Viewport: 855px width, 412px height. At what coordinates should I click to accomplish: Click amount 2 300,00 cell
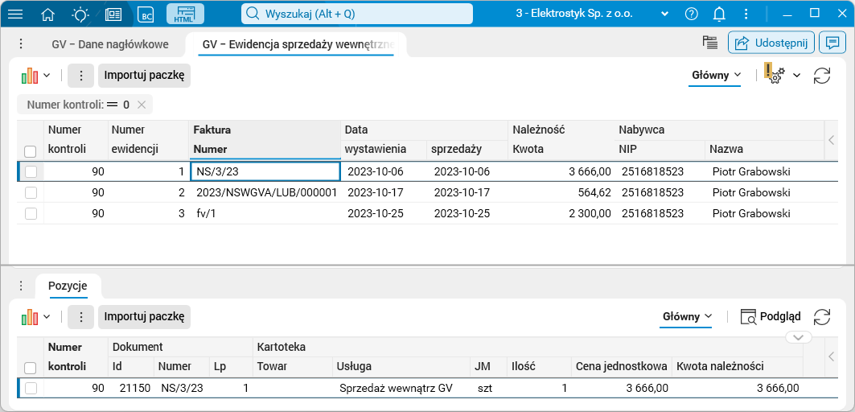(561, 214)
